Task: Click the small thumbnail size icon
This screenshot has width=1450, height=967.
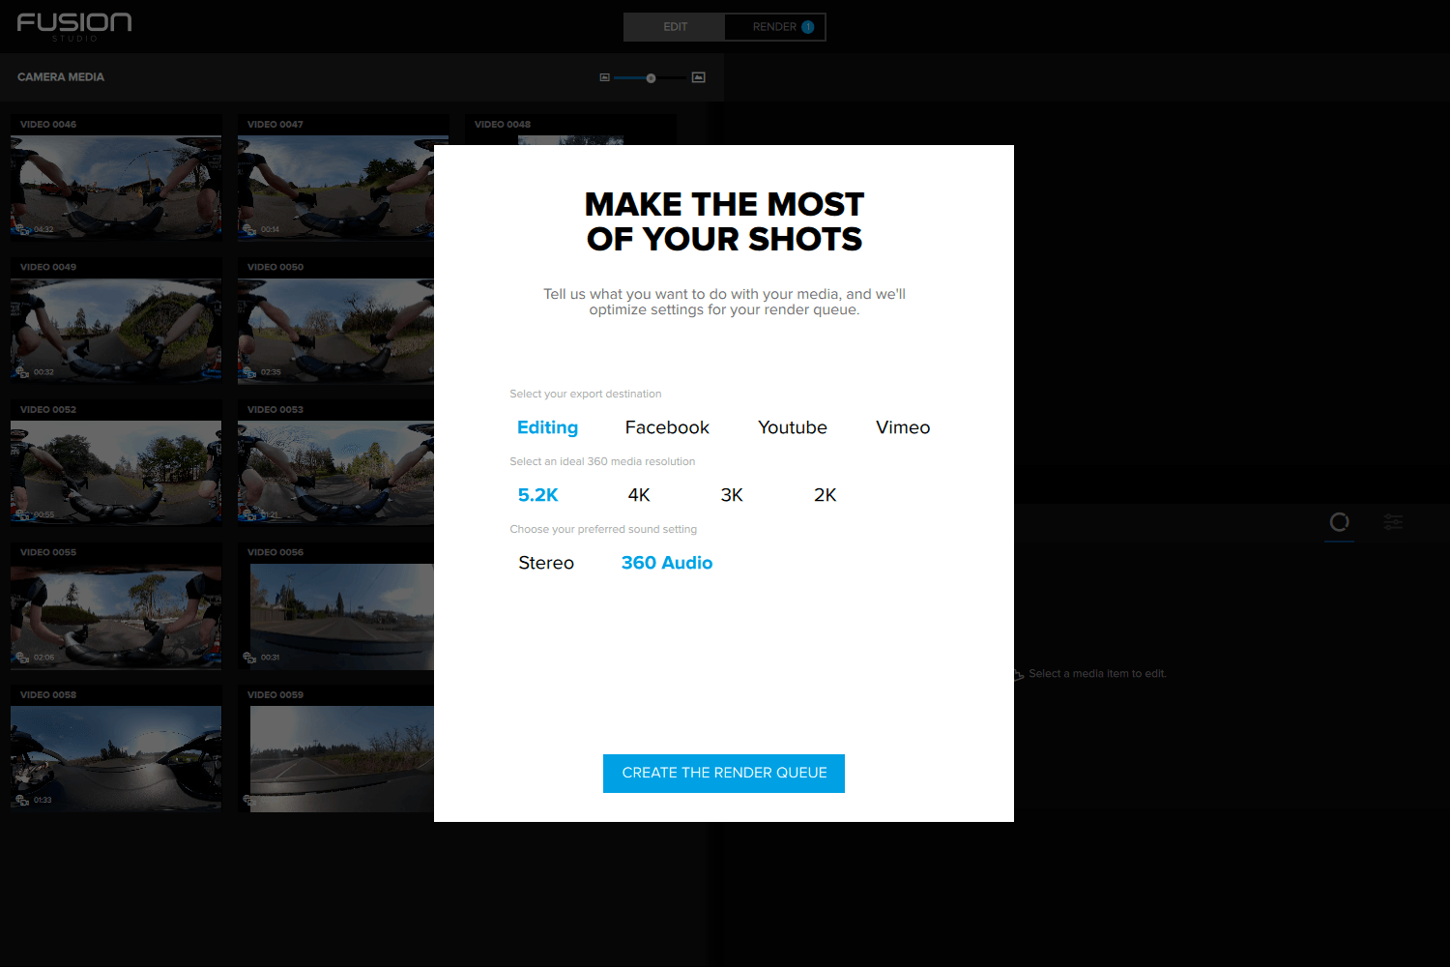Action: click(605, 77)
